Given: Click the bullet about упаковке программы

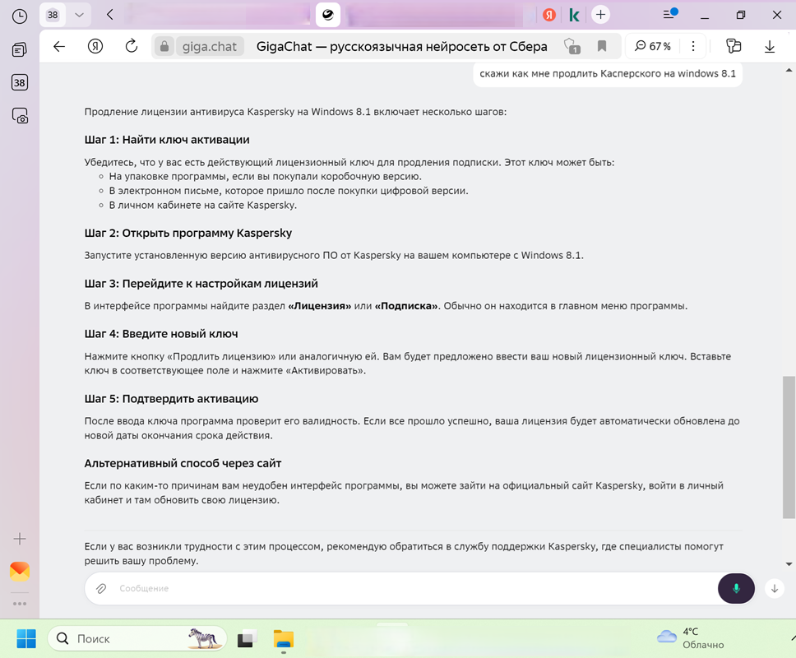Looking at the screenshot, I should coord(266,176).
